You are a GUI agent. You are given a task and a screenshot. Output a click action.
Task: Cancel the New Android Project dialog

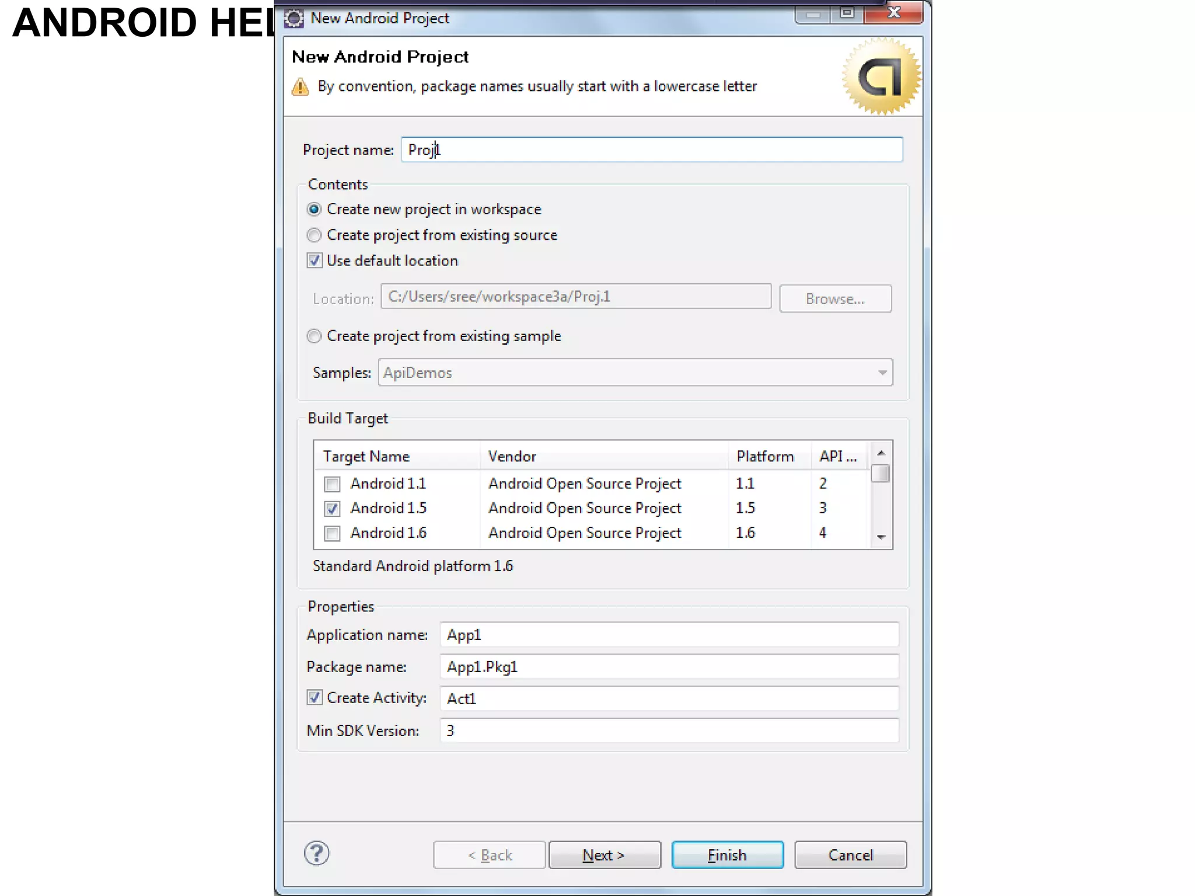pyautogui.click(x=850, y=855)
